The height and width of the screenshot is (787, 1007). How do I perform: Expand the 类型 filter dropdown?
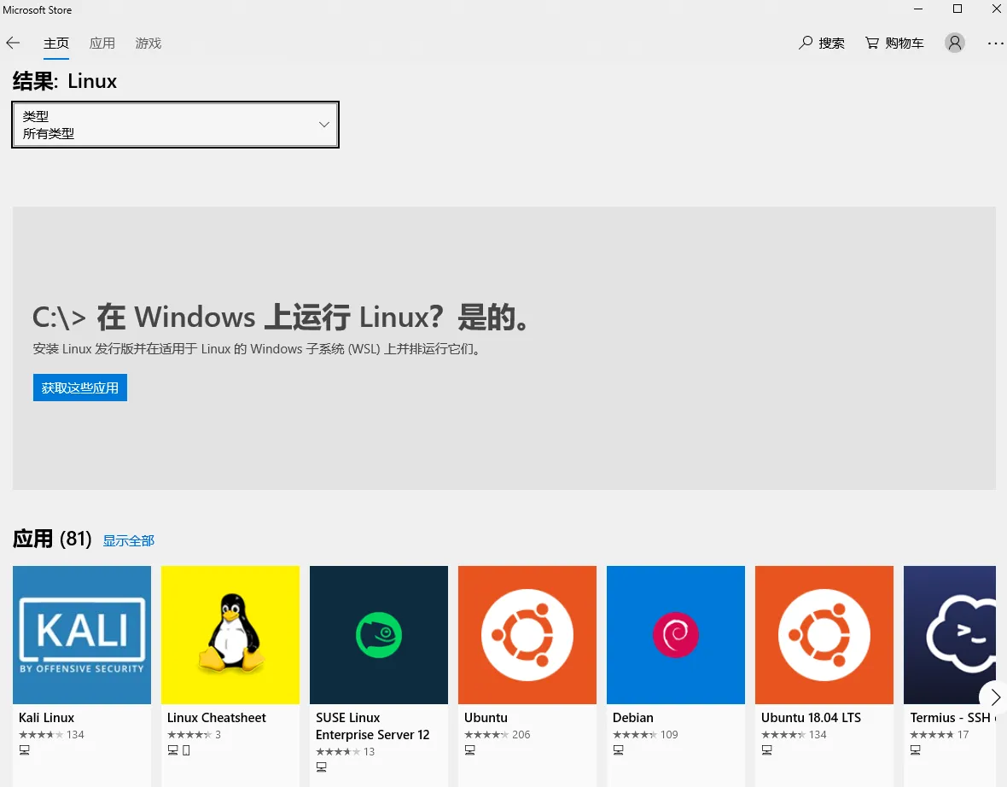pyautogui.click(x=175, y=125)
